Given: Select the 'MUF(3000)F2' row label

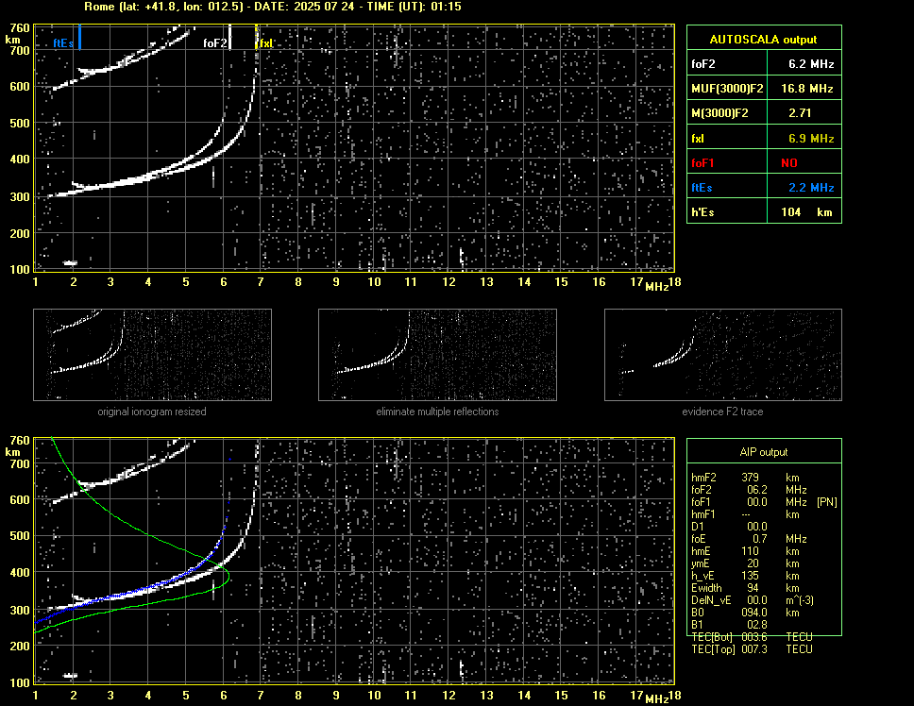Looking at the screenshot, I should 727,89.
